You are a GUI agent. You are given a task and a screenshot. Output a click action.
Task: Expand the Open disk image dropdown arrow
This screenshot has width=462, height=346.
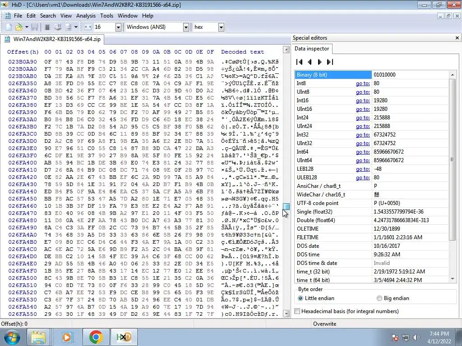pos(76,27)
